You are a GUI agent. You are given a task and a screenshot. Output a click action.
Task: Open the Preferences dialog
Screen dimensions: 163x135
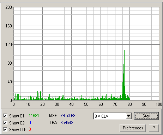tap(133, 128)
